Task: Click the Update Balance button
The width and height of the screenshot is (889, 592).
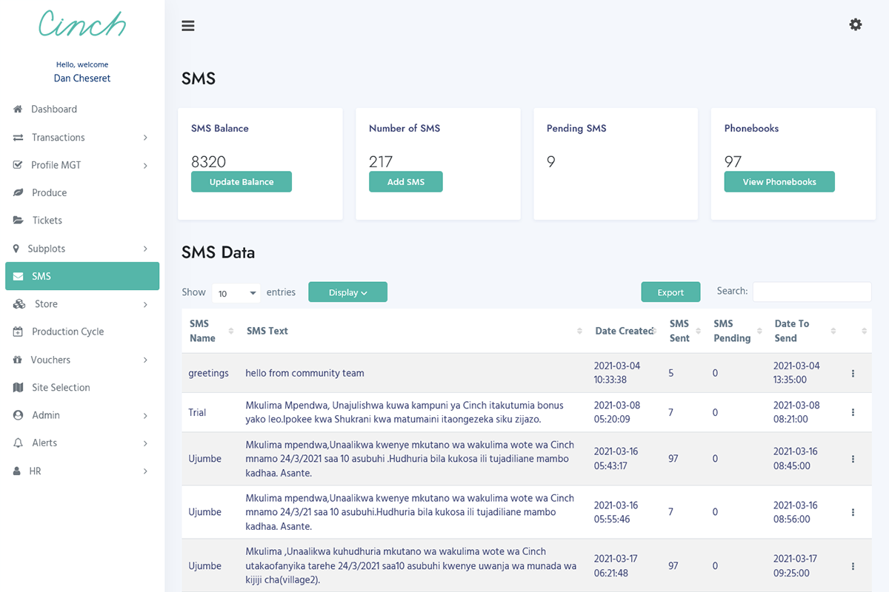Action: 241,181
